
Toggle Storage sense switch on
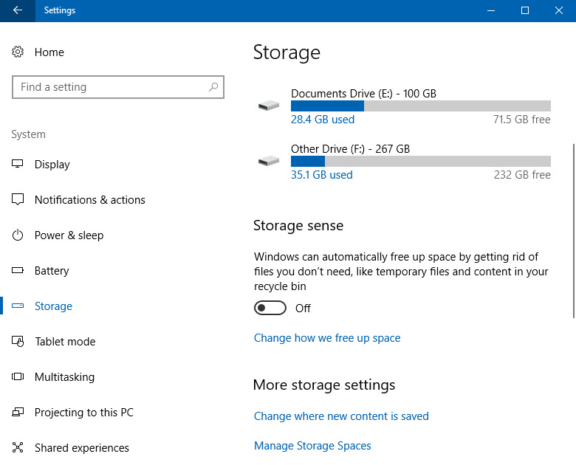tap(270, 308)
